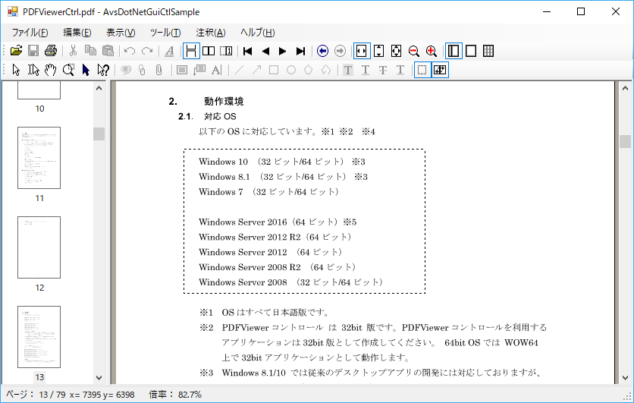634x403 pixels.
Task: Switch to page-only view without panel
Action: pyautogui.click(x=471, y=51)
